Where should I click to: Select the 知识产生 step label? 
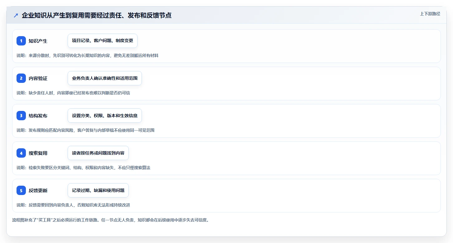(x=38, y=41)
